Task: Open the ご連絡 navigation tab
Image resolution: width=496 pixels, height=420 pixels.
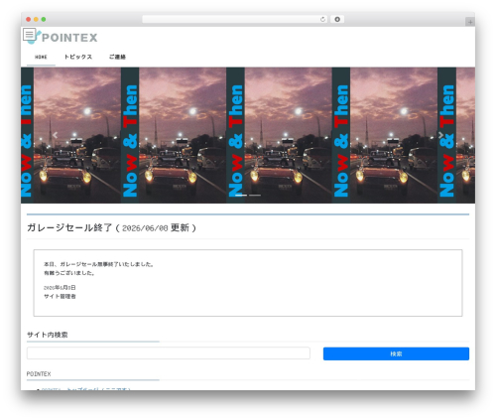Action: [x=117, y=57]
